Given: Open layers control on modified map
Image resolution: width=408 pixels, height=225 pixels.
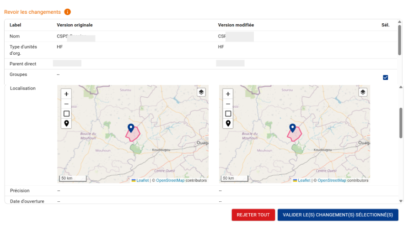Looking at the screenshot, I should pos(363,92).
